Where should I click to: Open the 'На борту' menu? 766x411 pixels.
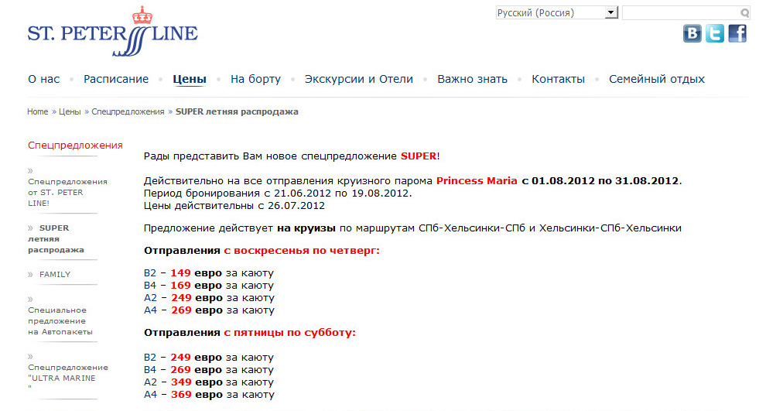coord(255,79)
